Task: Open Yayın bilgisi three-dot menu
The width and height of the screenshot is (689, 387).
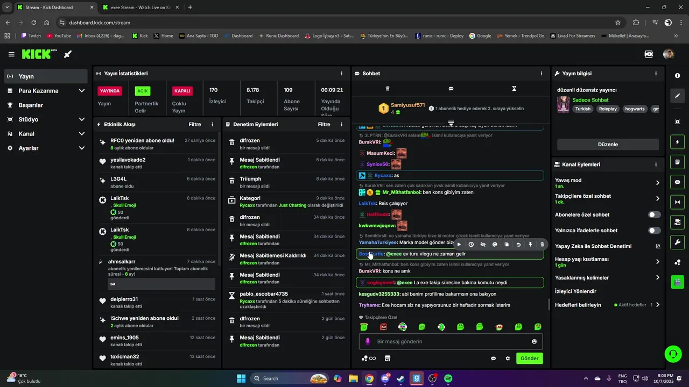Action: pos(656,74)
